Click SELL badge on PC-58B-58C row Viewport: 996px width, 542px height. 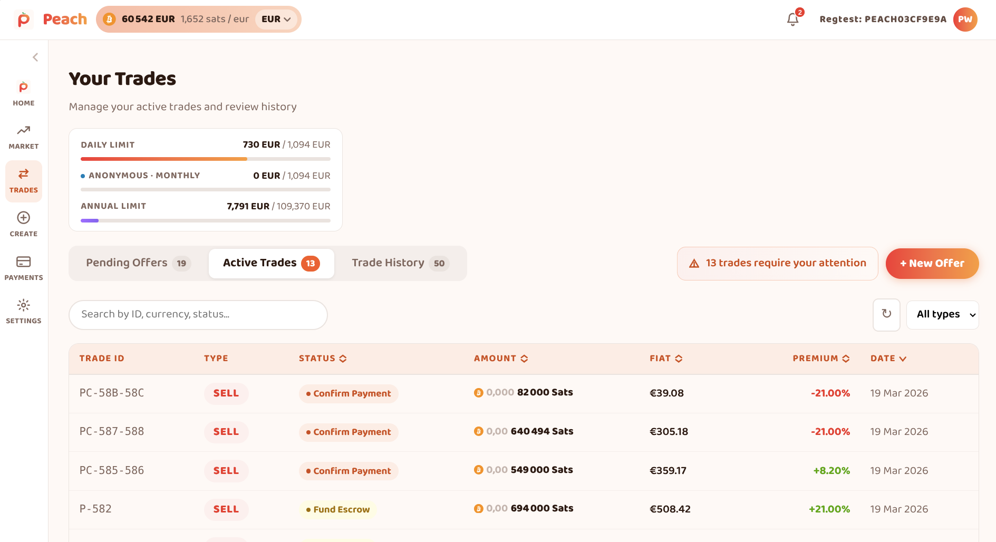coord(226,394)
